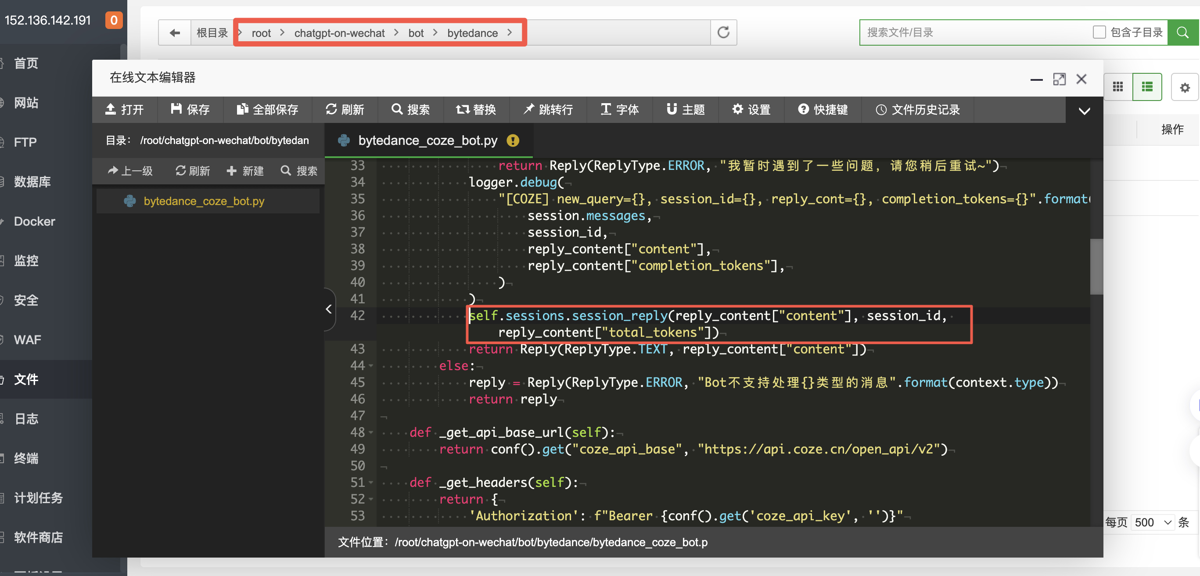This screenshot has width=1200, height=576.
Task: Click the unsaved warning icon on file tab
Action: 512,140
